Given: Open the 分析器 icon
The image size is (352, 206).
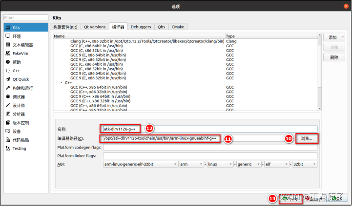Looking at the screenshot, I should coord(8,114).
